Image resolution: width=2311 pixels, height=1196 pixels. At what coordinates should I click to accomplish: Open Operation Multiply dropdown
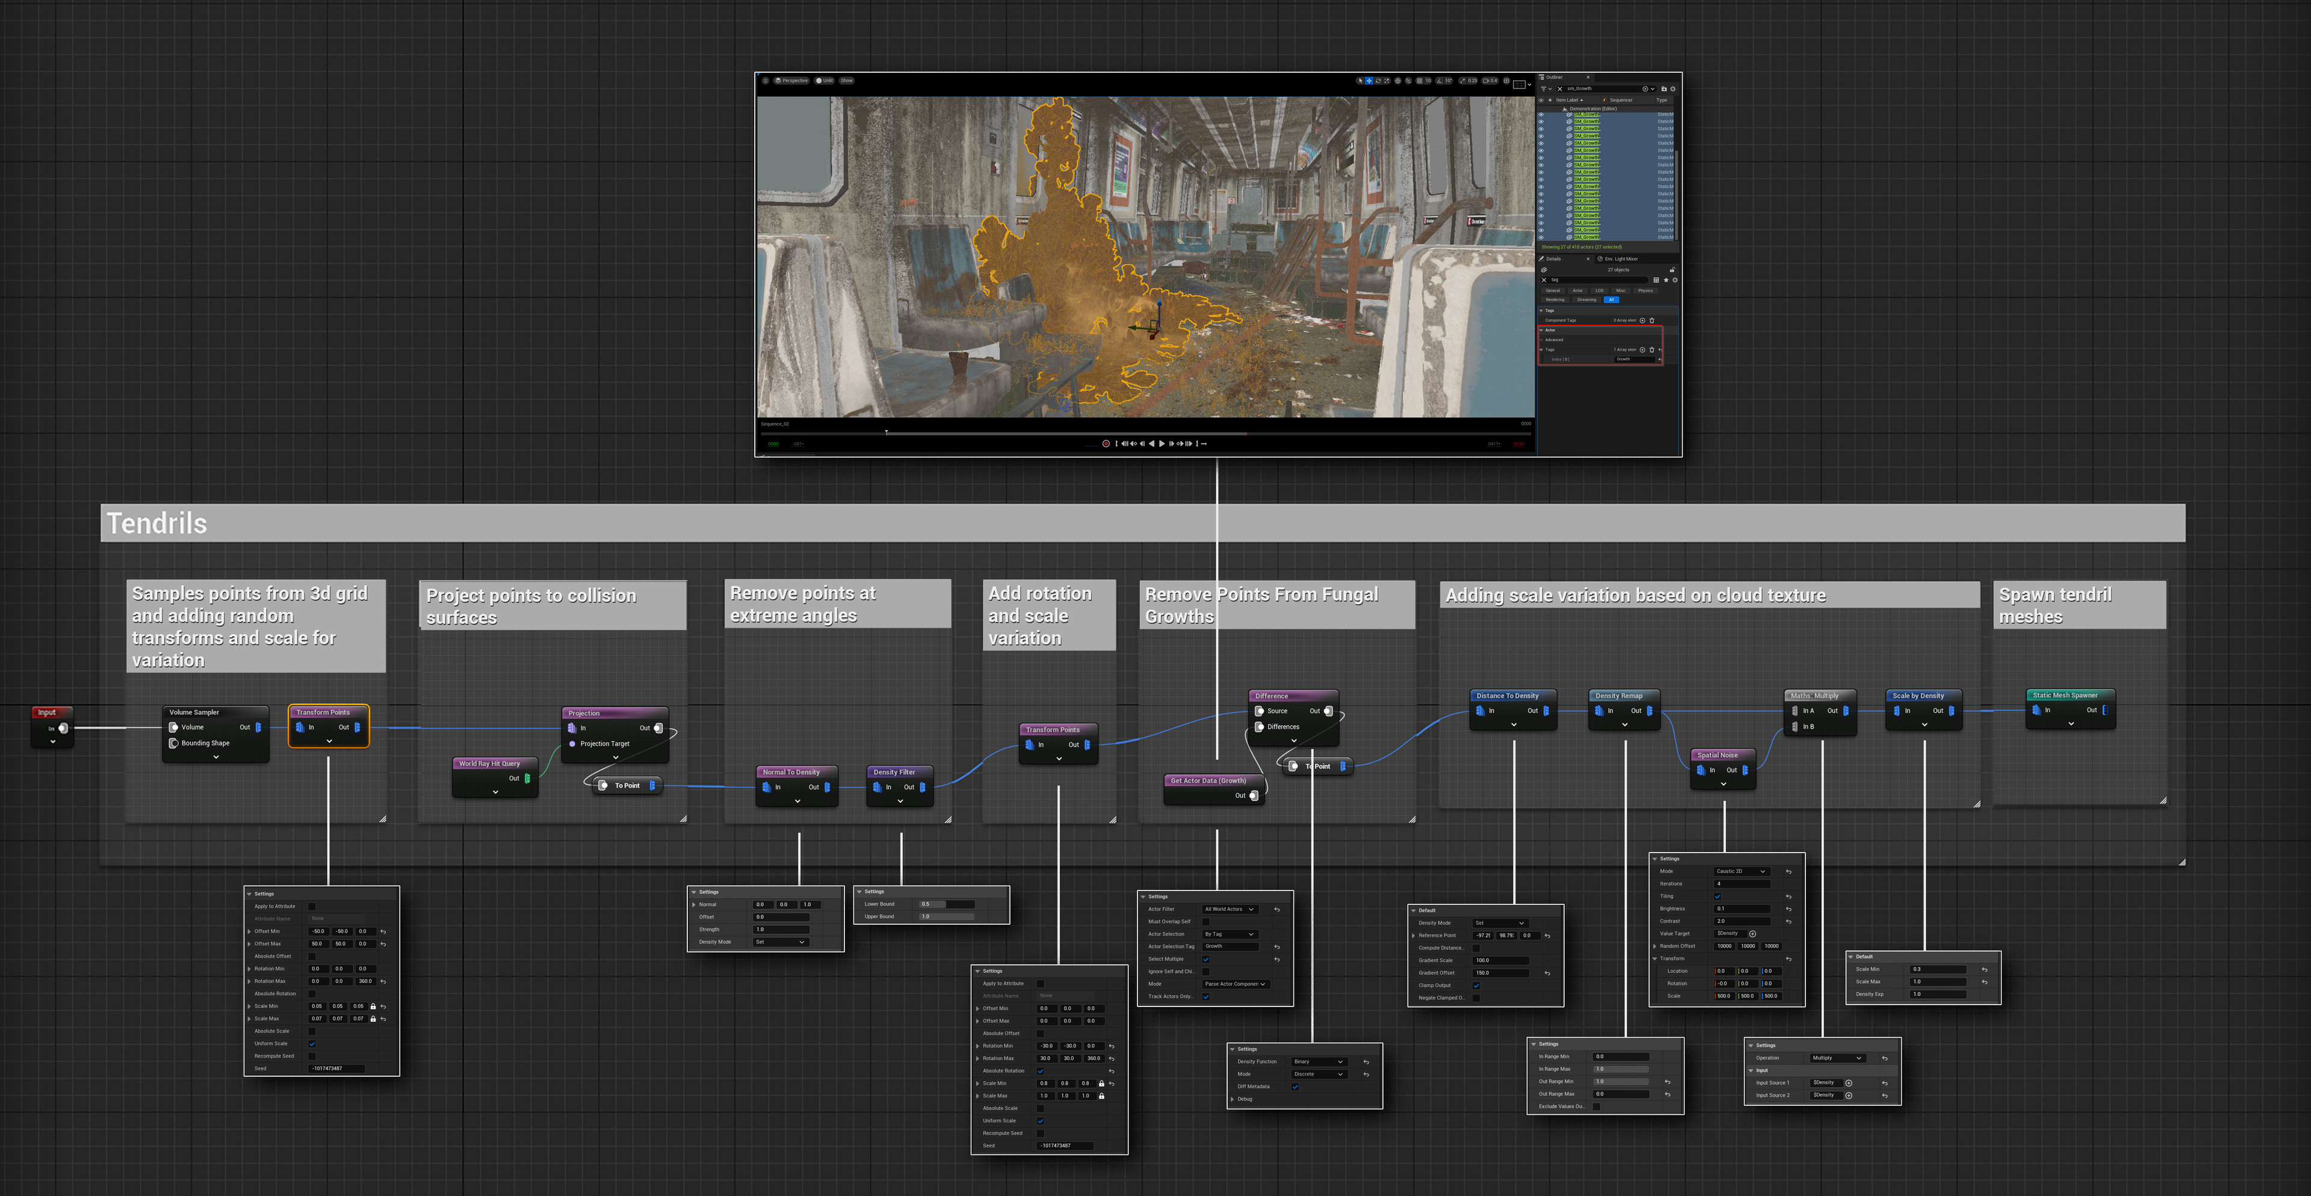(x=1838, y=1058)
